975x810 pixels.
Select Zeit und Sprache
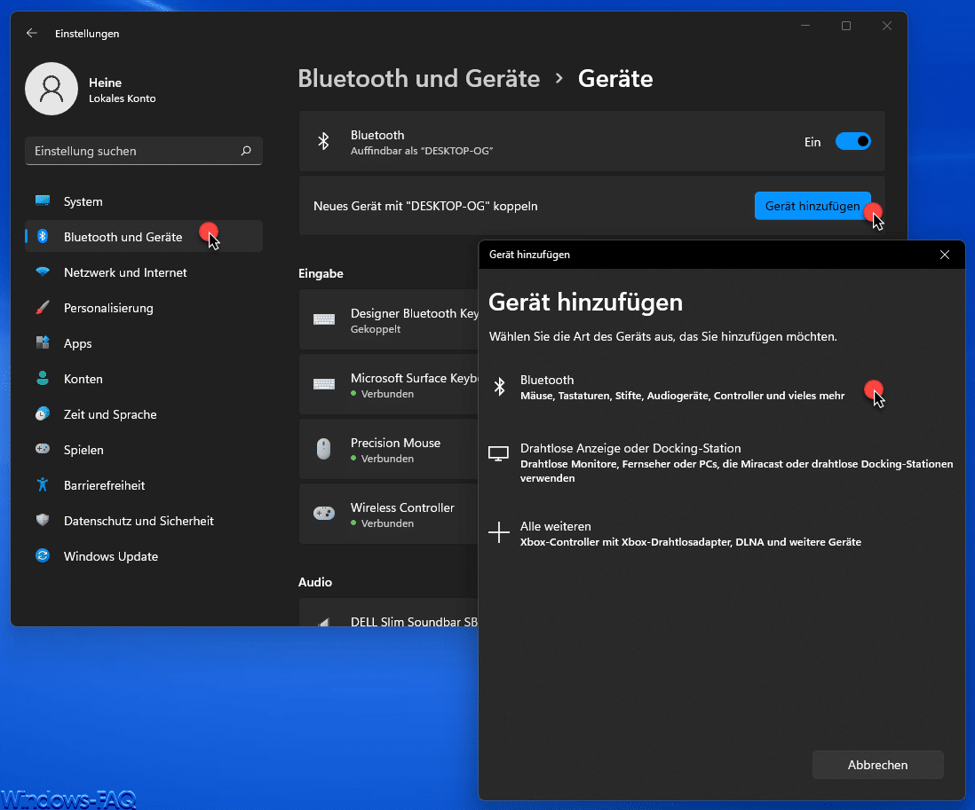pyautogui.click(x=144, y=414)
